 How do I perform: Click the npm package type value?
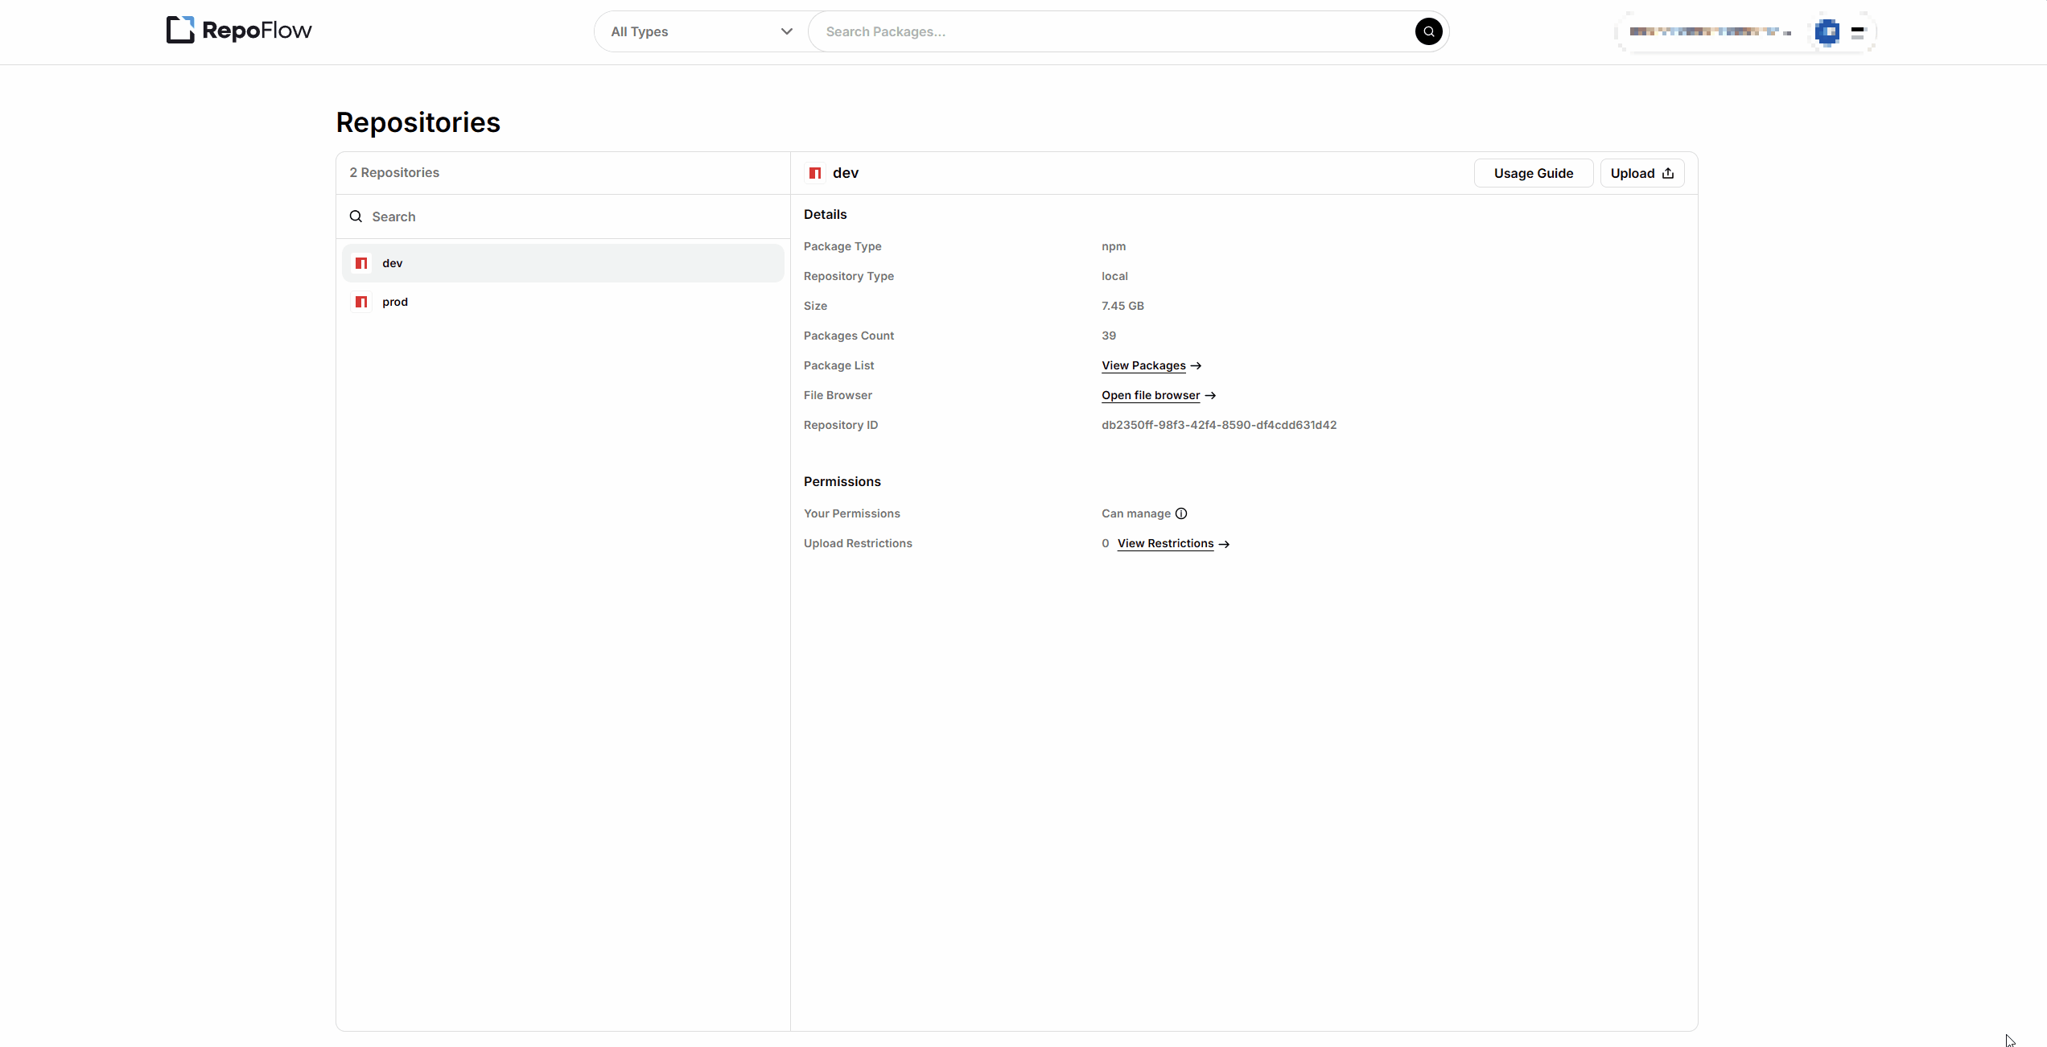point(1113,246)
